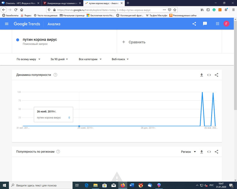Go to browser home page
The image size is (237, 189).
coord(22,10)
